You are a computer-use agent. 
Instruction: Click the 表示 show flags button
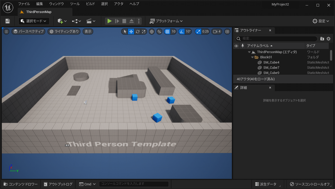tap(88, 32)
